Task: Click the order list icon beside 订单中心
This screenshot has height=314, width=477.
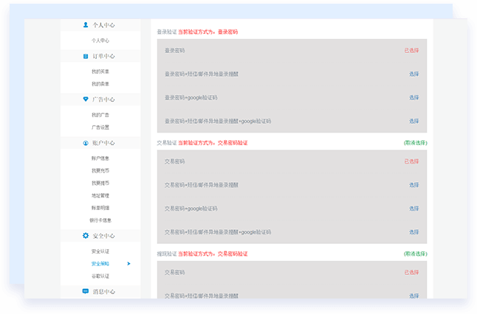Action: pos(86,56)
